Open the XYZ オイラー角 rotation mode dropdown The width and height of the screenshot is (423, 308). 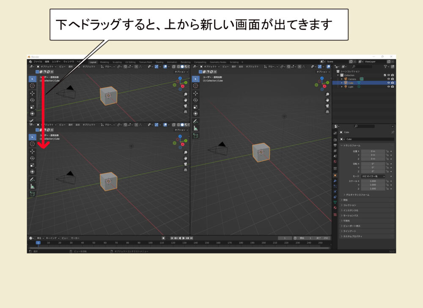point(373,176)
